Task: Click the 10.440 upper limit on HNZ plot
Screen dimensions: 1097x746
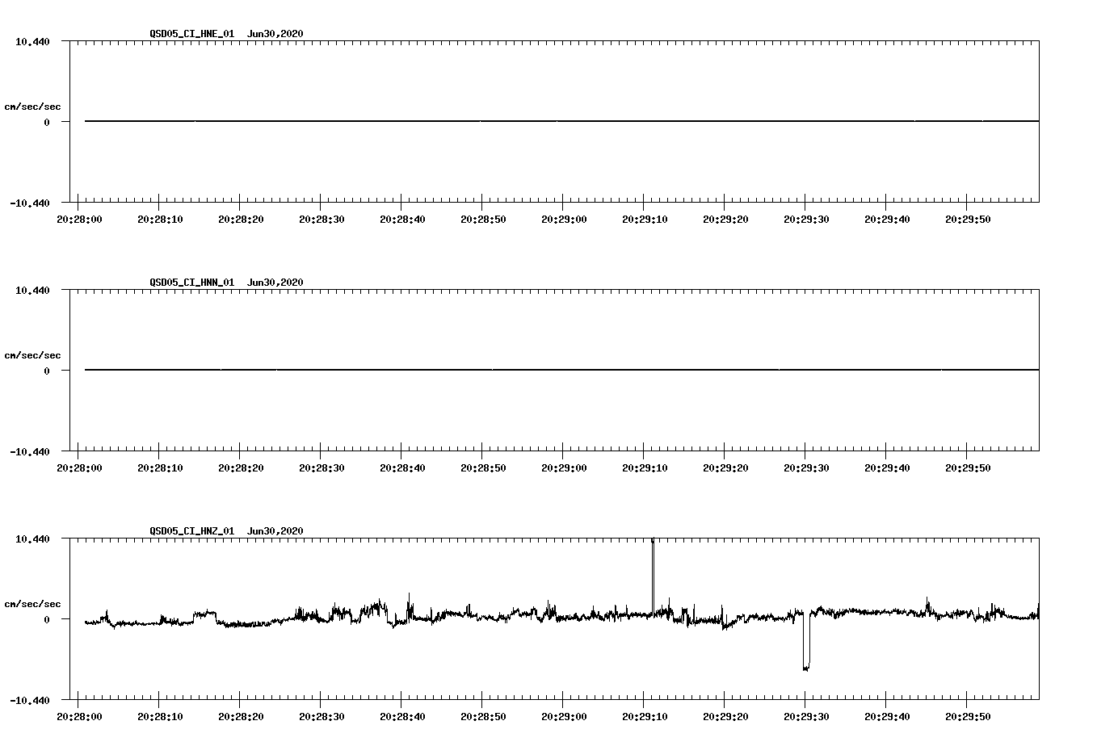Action: pos(32,539)
